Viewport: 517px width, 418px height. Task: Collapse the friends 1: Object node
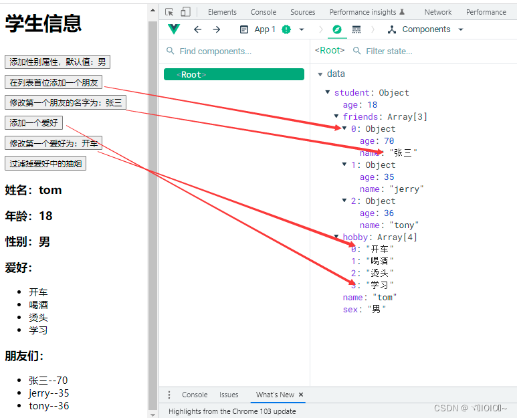344,164
